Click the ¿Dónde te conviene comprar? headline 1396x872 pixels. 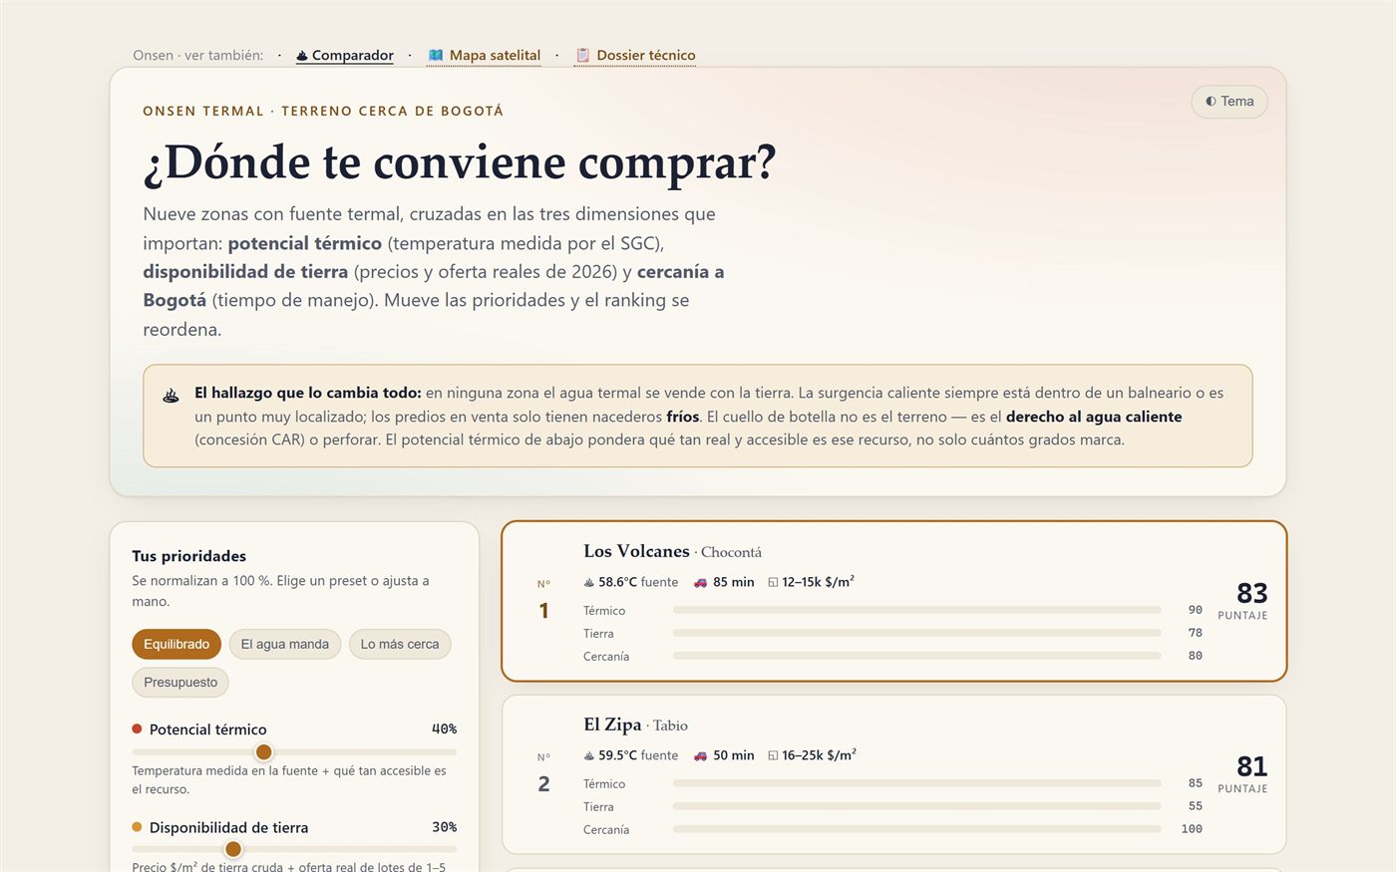pos(460,163)
